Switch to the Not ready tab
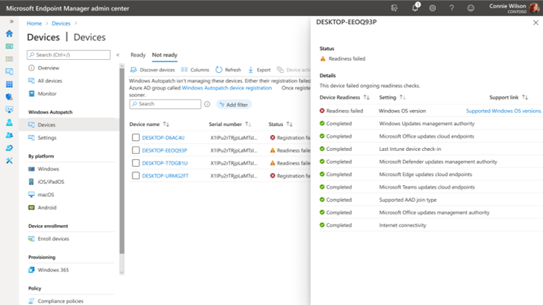Image resolution: width=543 pixels, height=305 pixels. pyautogui.click(x=165, y=55)
